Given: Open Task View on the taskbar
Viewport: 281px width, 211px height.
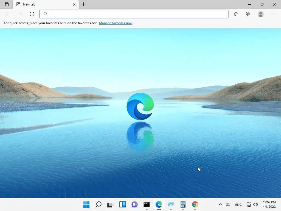Looking at the screenshot, I should point(110,204).
